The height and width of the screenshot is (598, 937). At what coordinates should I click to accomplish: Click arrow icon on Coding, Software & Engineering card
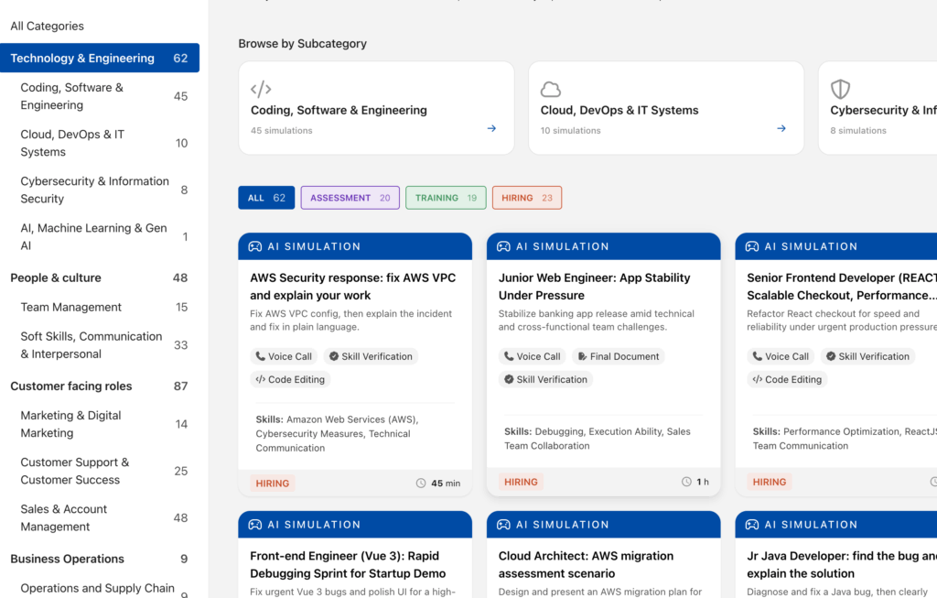(491, 129)
